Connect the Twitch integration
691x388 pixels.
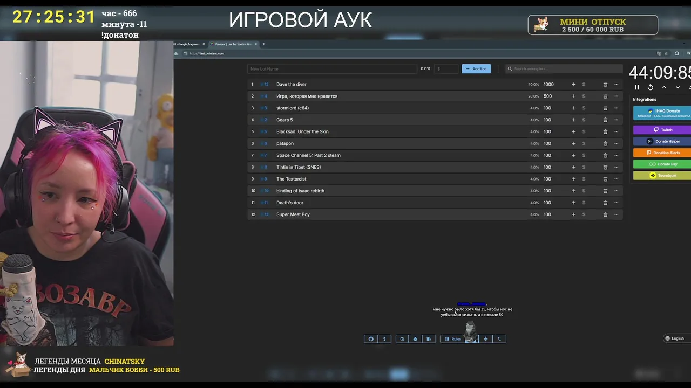coord(662,130)
